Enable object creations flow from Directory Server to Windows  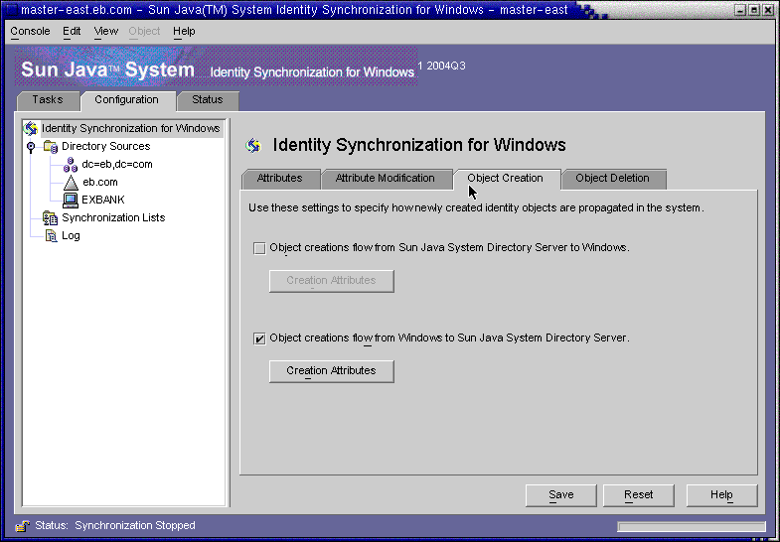[x=259, y=248]
